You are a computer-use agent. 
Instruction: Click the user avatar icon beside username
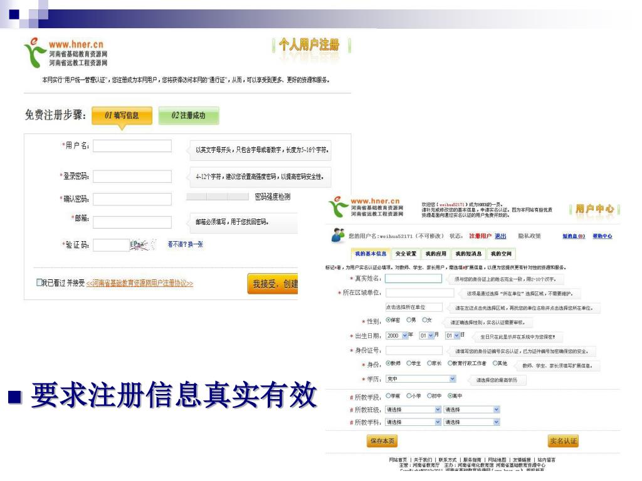(338, 235)
